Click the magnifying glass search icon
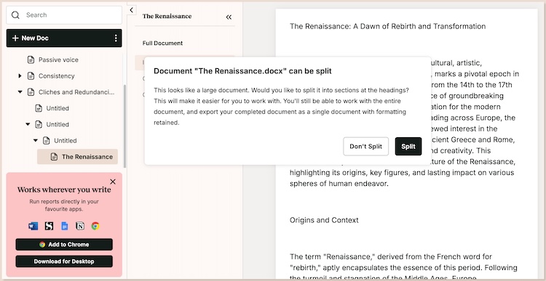The image size is (546, 281). pos(15,15)
